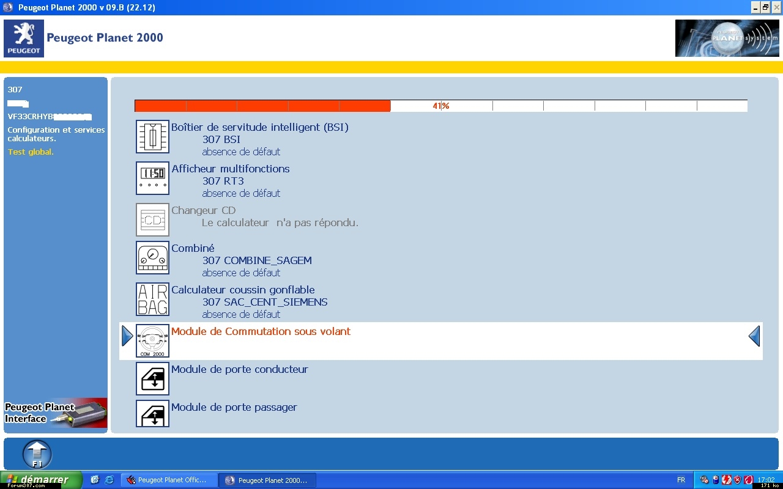Click the F1 up-arrow back button
This screenshot has width=783, height=489.
37,454
